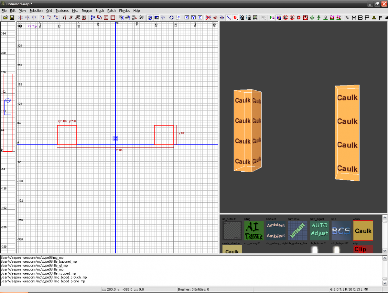This screenshot has height=293, width=388.
Task: Click the Z marker at grid origin
Action: [115, 138]
